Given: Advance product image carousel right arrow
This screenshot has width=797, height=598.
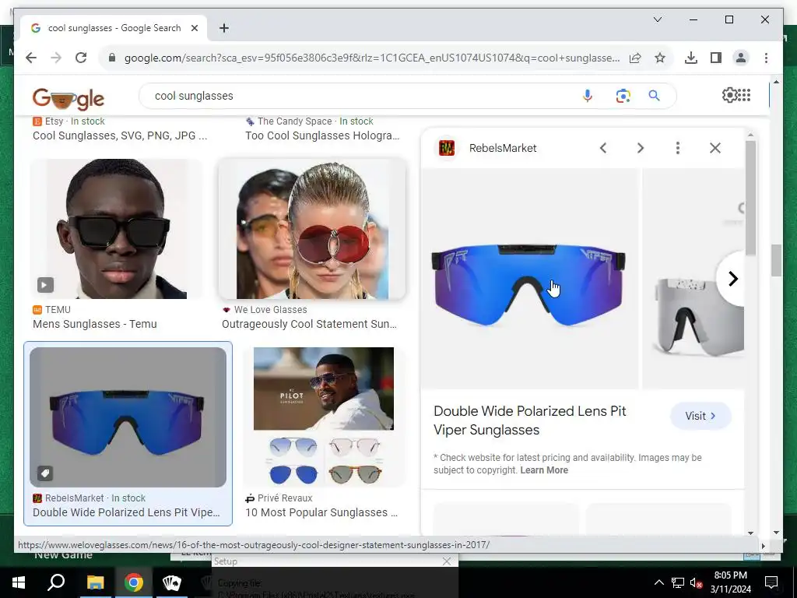Looking at the screenshot, I should point(732,279).
